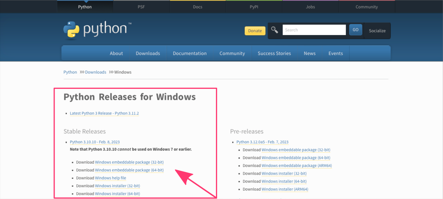Screen dimensions: 443x199
Task: Download pre-release Windows embeddable package (32-bit)
Action: pyautogui.click(x=296, y=150)
